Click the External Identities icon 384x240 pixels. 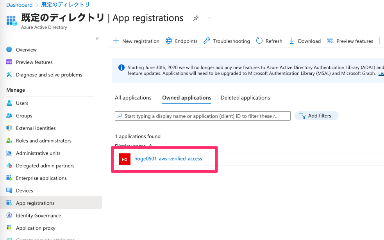point(9,128)
